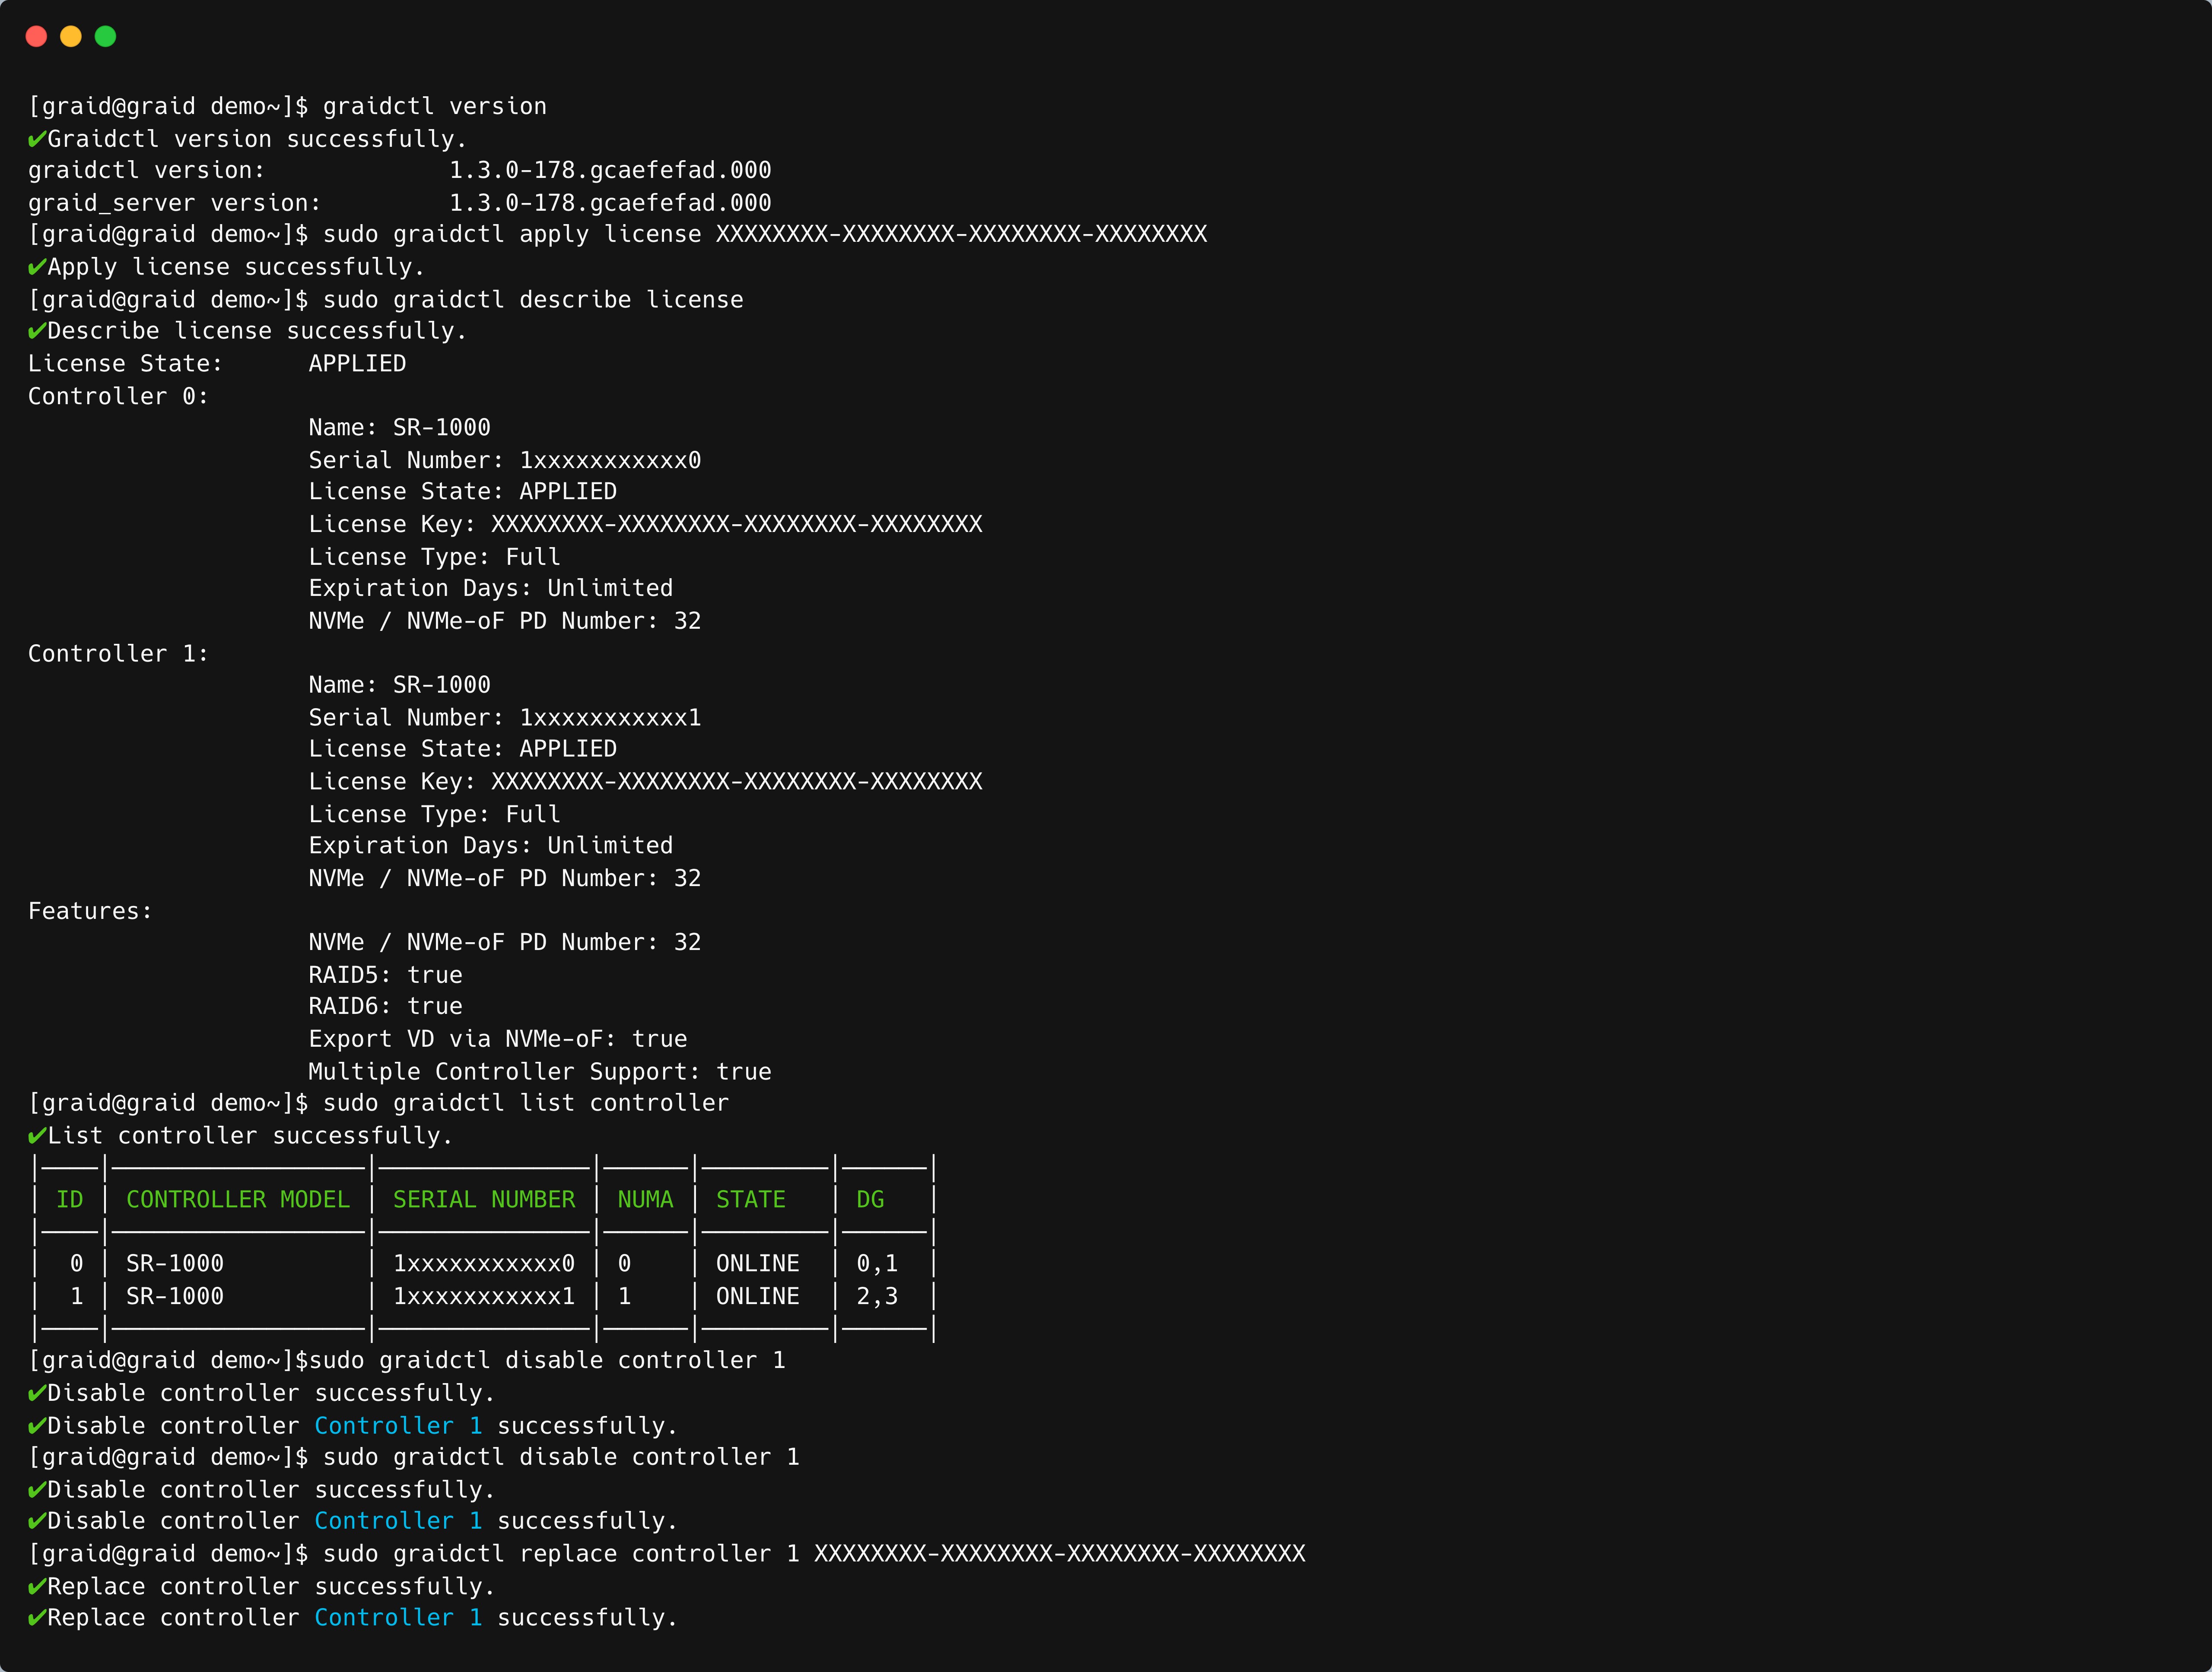The height and width of the screenshot is (1672, 2212).
Task: Collapse the Features section
Action: coord(89,910)
